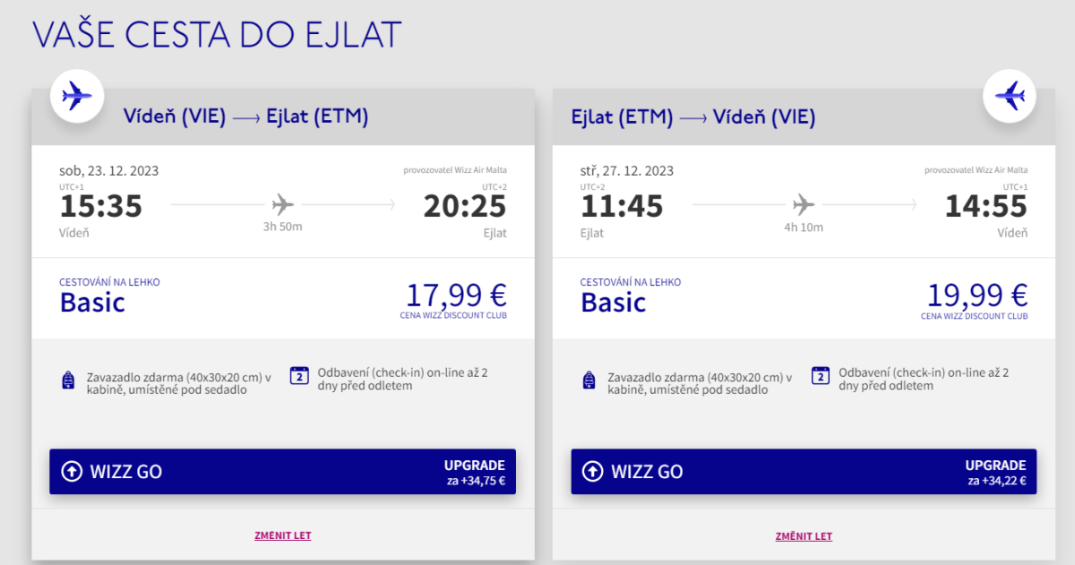Click the upgrade arrow icon on the Ejlat–Vídeň WIZZ GO button
Viewport: 1075px width, 565px height.
tap(593, 472)
